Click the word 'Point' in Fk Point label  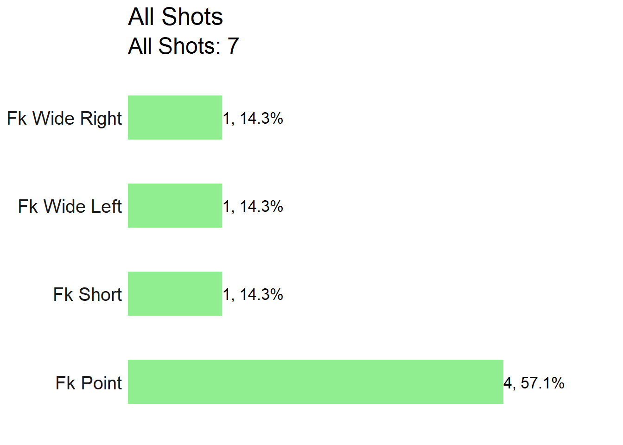(x=102, y=383)
